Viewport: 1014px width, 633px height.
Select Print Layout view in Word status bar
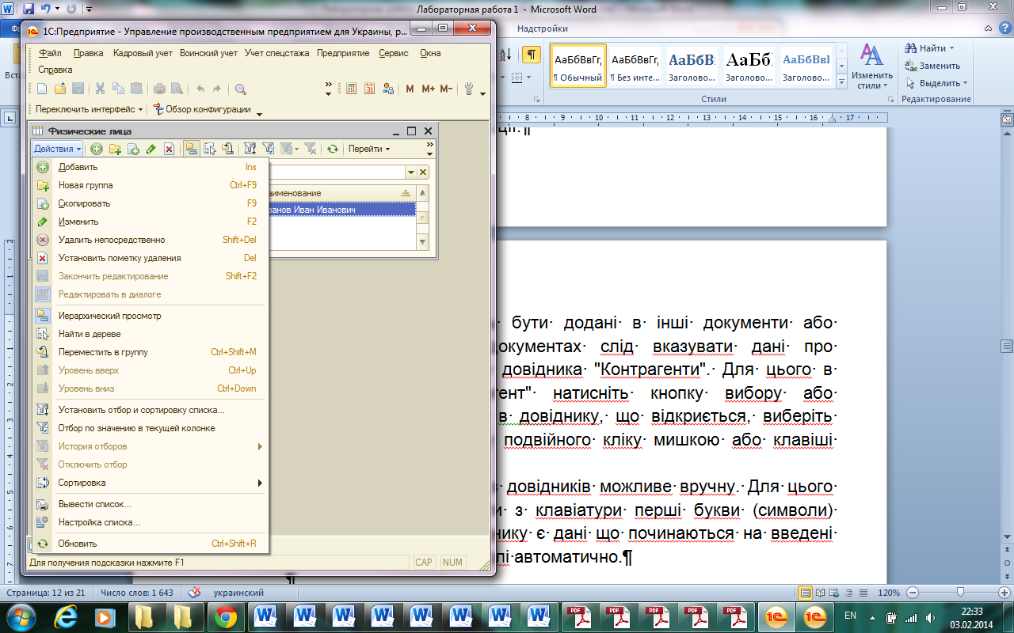[x=806, y=593]
